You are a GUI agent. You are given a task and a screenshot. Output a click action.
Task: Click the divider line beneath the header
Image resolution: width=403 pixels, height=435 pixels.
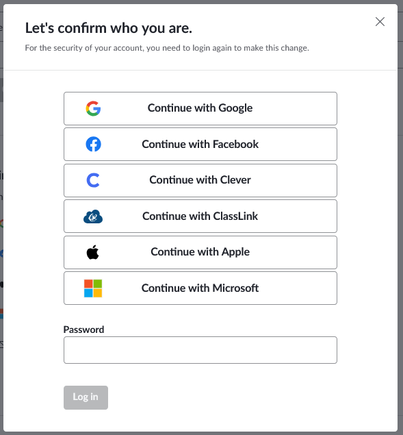point(200,70)
